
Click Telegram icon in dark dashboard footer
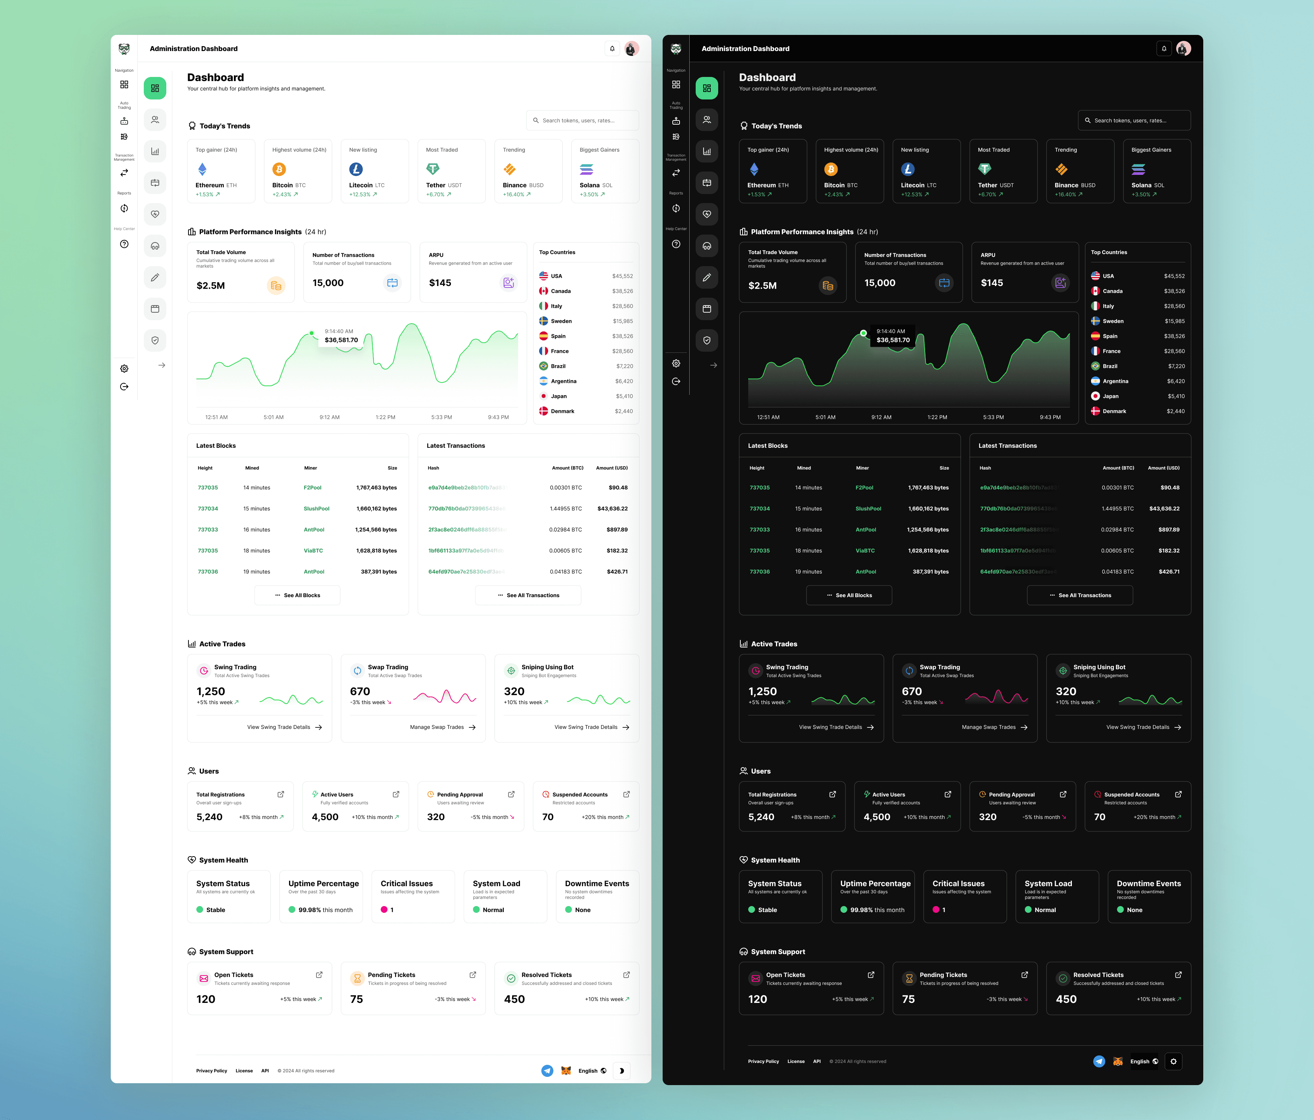point(1099,1061)
